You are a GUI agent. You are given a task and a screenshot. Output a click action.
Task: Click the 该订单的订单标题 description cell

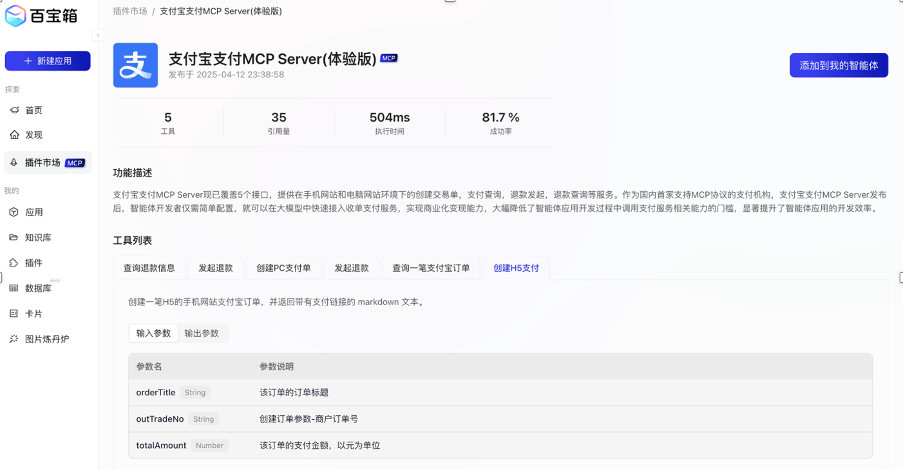point(294,392)
